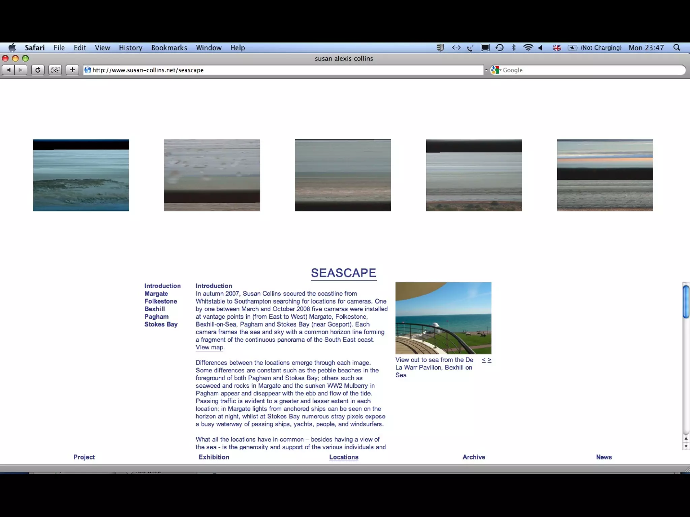Click the View map link
The height and width of the screenshot is (517, 690).
(209, 347)
